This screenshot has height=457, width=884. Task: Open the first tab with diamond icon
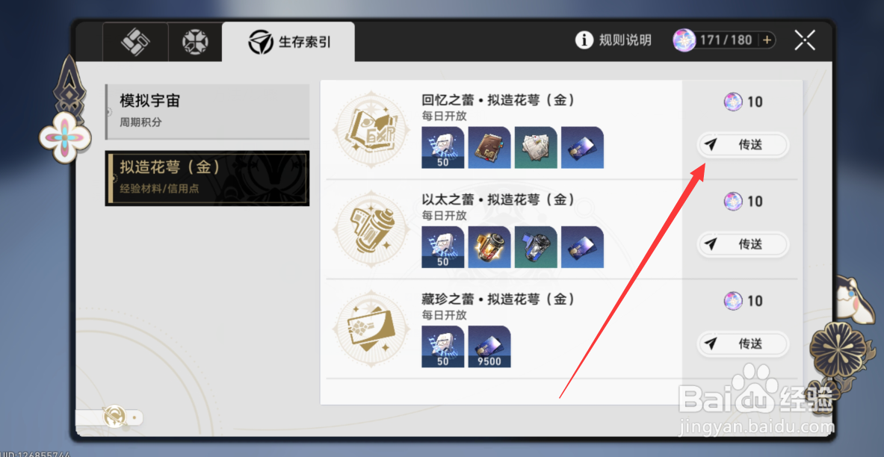[135, 42]
